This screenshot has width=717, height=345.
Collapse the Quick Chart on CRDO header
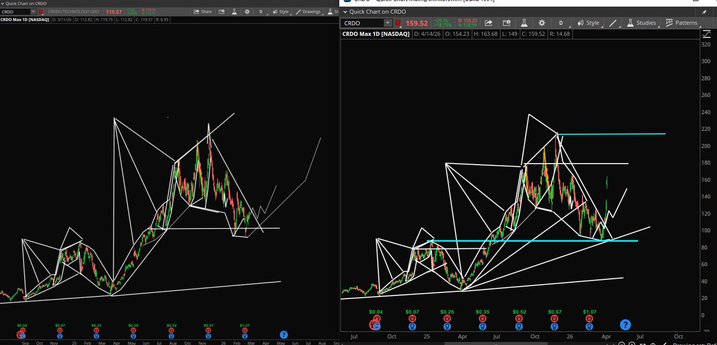[x=347, y=11]
